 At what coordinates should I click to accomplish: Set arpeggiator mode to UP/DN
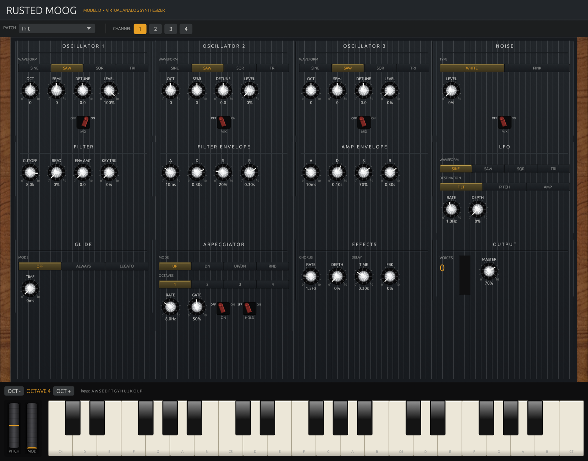click(240, 266)
